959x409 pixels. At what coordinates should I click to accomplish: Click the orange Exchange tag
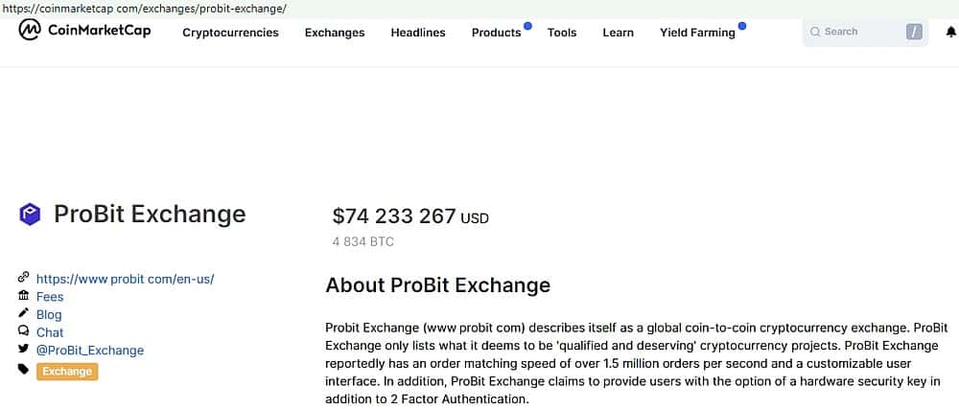coord(67,372)
